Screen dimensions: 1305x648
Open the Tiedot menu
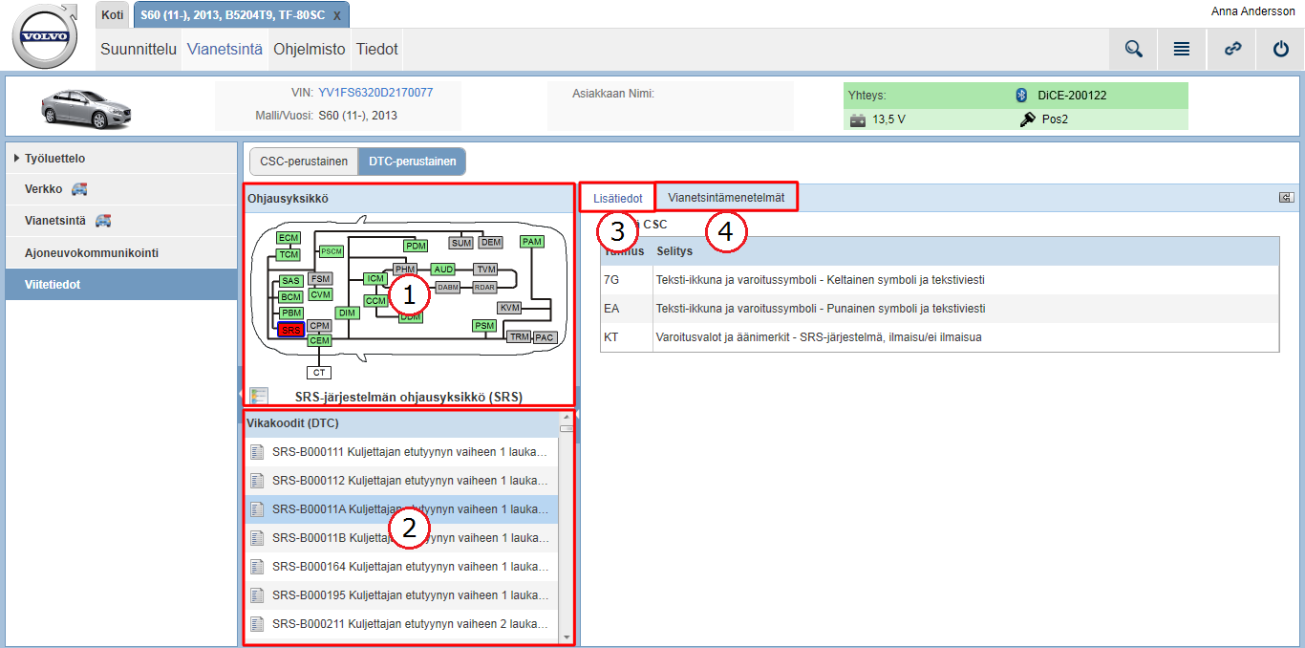click(376, 50)
